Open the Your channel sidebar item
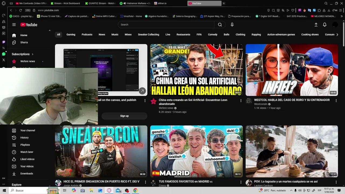Viewport: 345px width, 194px height. 27,130
